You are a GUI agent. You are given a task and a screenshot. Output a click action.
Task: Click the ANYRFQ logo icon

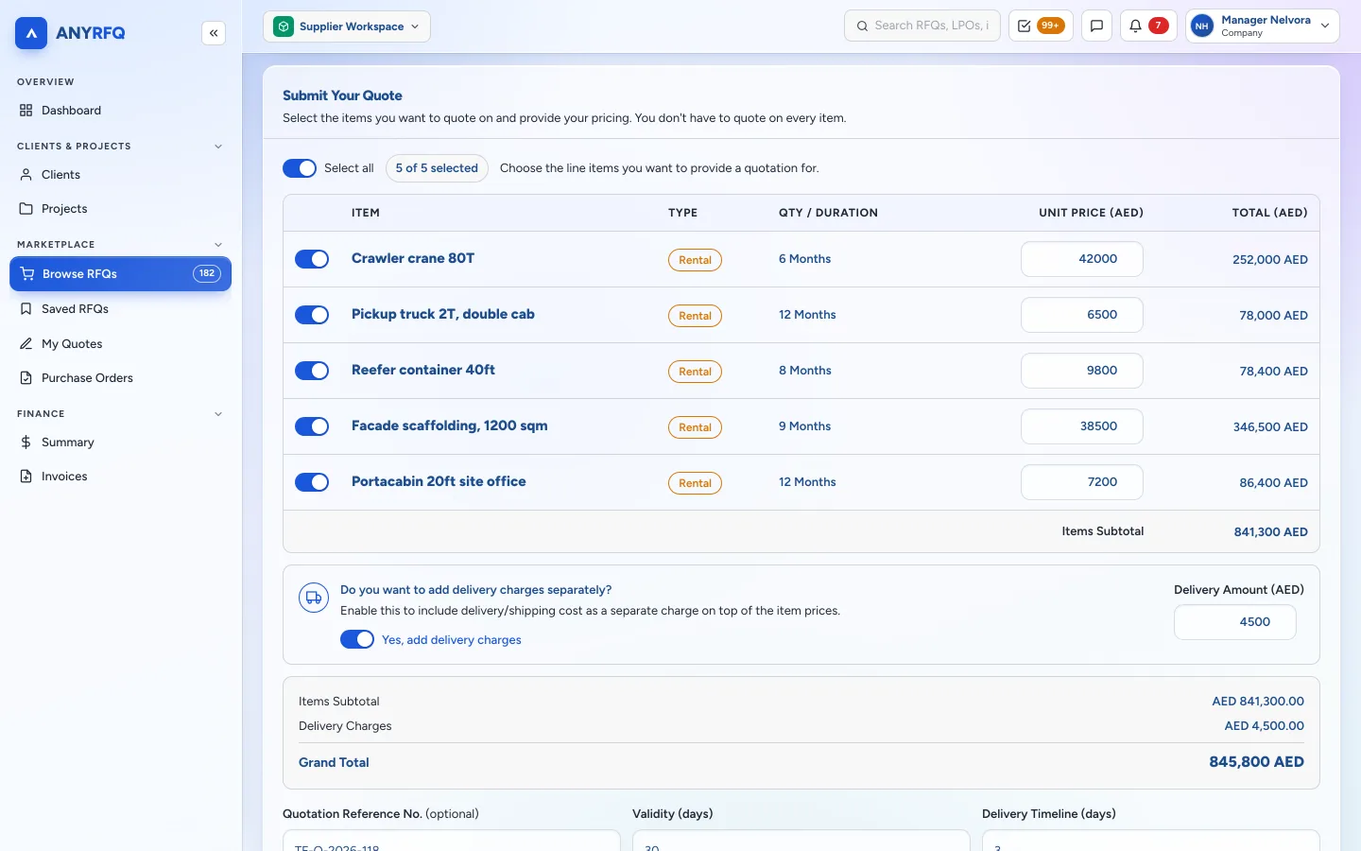pyautogui.click(x=31, y=33)
